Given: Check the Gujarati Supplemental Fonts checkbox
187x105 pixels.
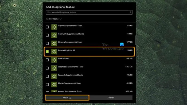Looking at the screenshot, I should (47, 27).
